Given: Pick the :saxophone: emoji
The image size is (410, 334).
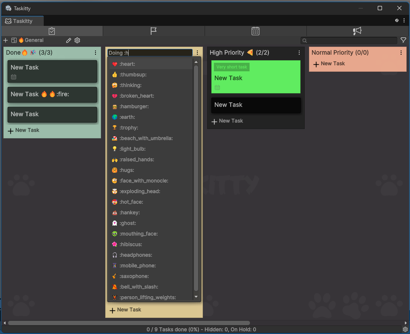Looking at the screenshot, I should pos(150,276).
